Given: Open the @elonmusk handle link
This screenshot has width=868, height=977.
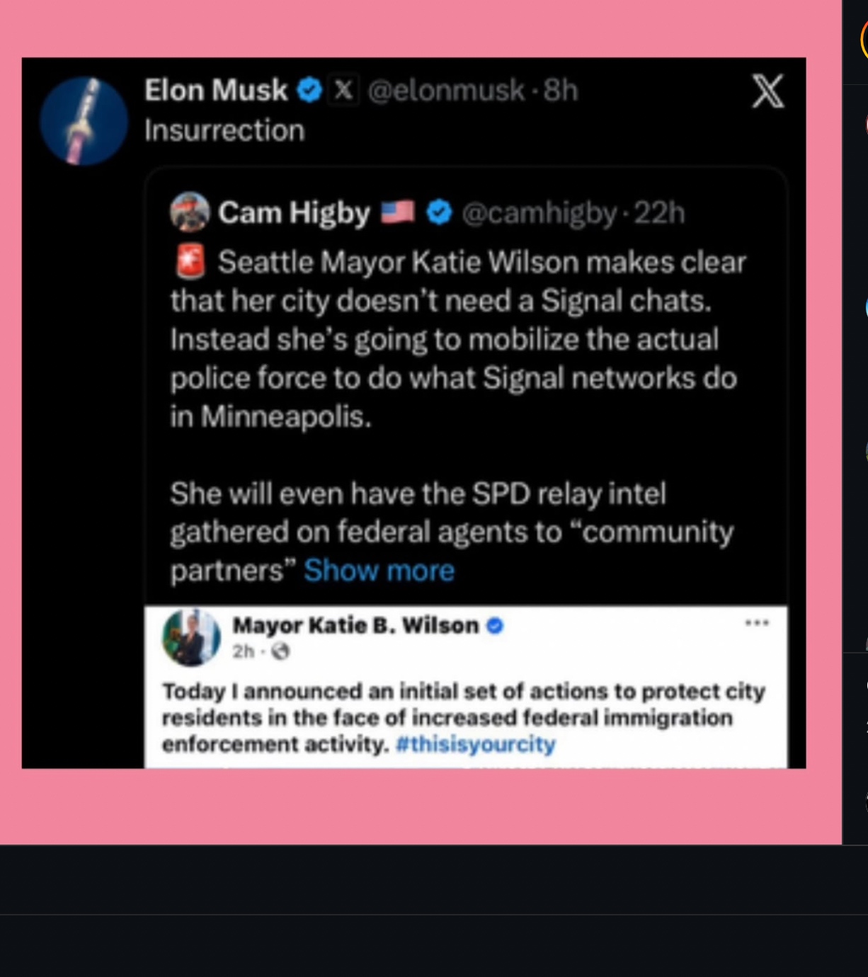Looking at the screenshot, I should [x=446, y=91].
